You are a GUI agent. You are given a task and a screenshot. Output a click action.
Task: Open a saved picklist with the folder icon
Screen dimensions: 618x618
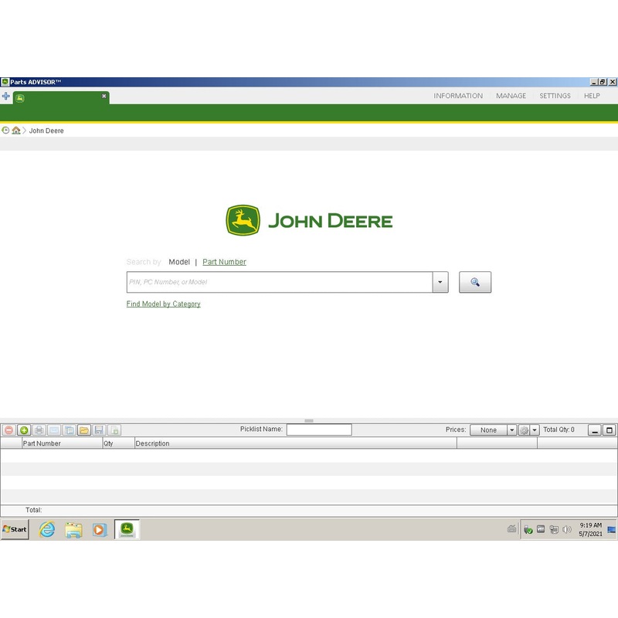click(84, 430)
